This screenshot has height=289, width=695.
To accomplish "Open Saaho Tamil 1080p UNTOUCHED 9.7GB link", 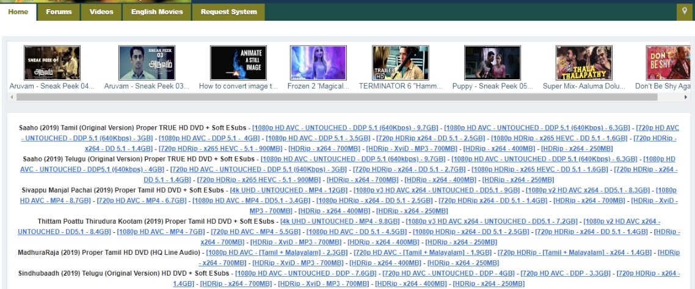I will click(x=345, y=128).
